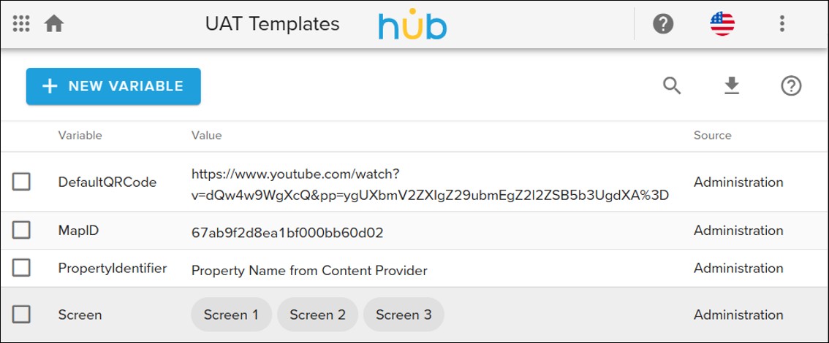829x343 pixels.
Task: Select the Screen 1 chip
Action: click(x=231, y=315)
